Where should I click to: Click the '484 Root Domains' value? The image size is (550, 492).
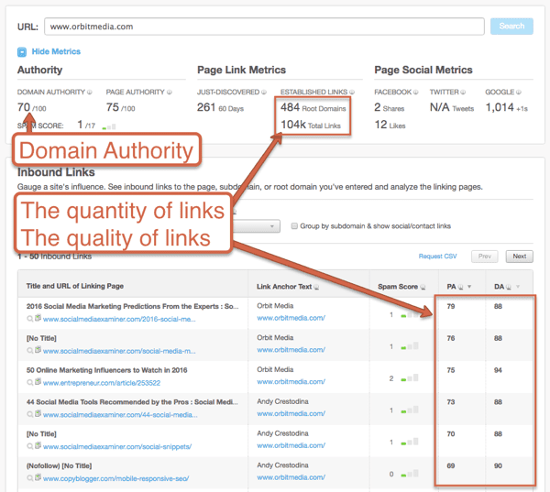point(313,108)
